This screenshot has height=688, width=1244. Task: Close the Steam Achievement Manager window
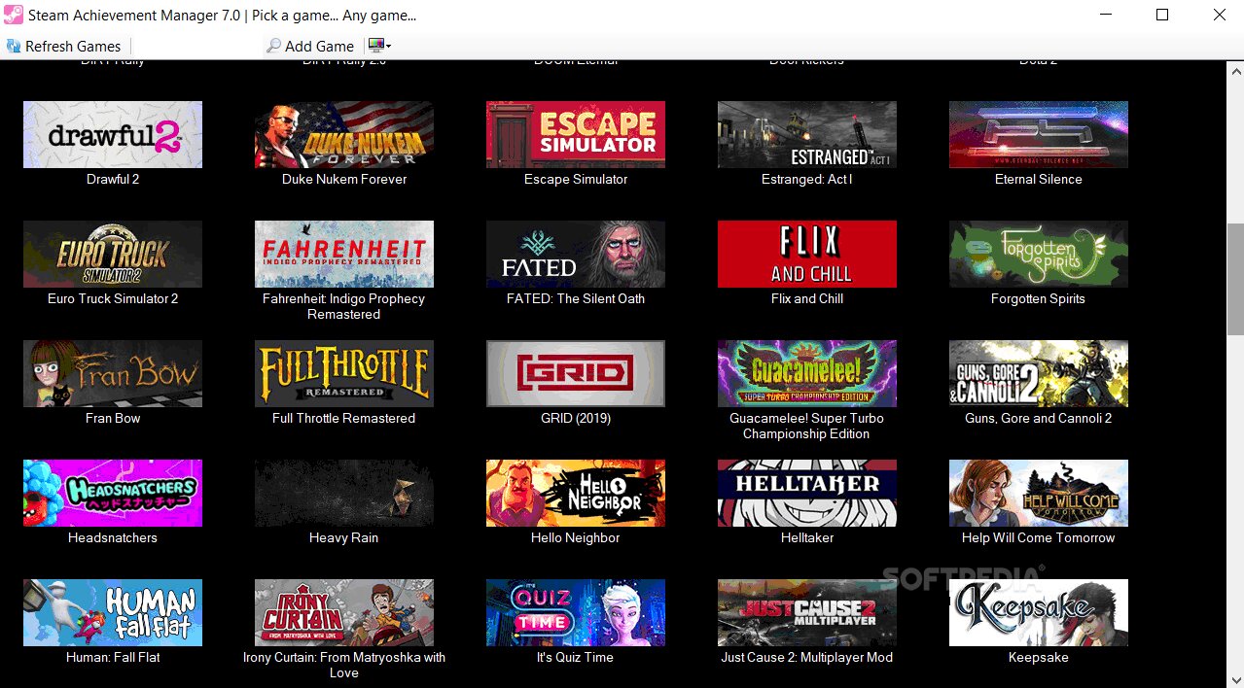pyautogui.click(x=1219, y=16)
